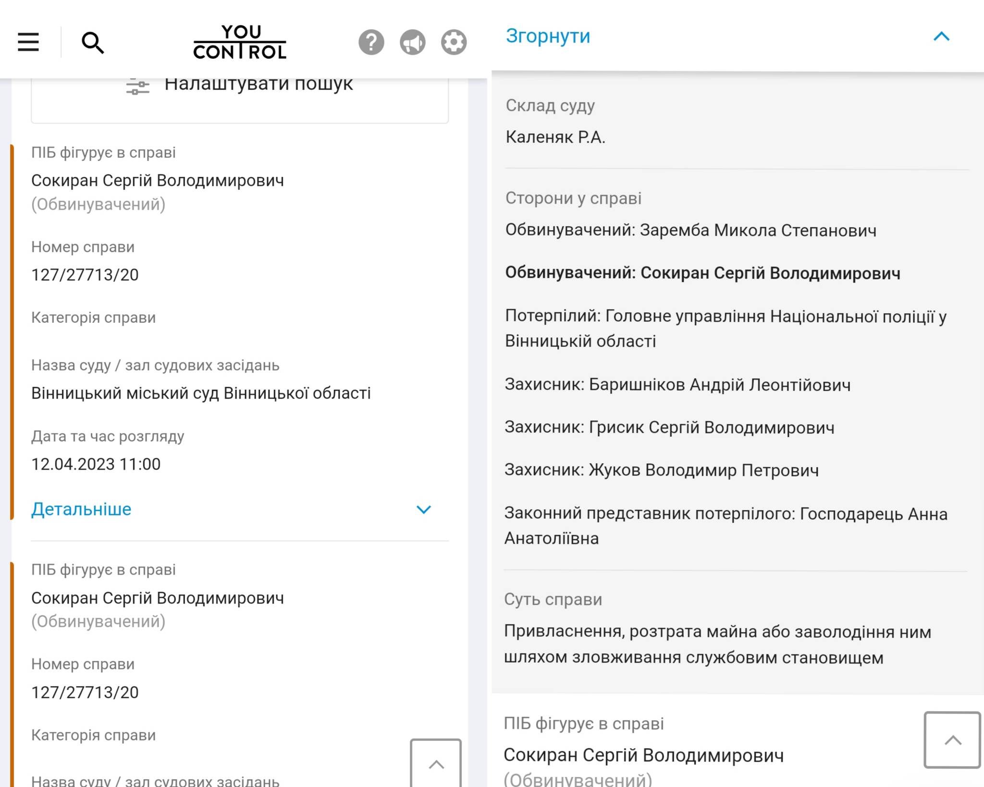Click judge name Каленяк Р.А.
This screenshot has width=984, height=787.
[x=555, y=138]
